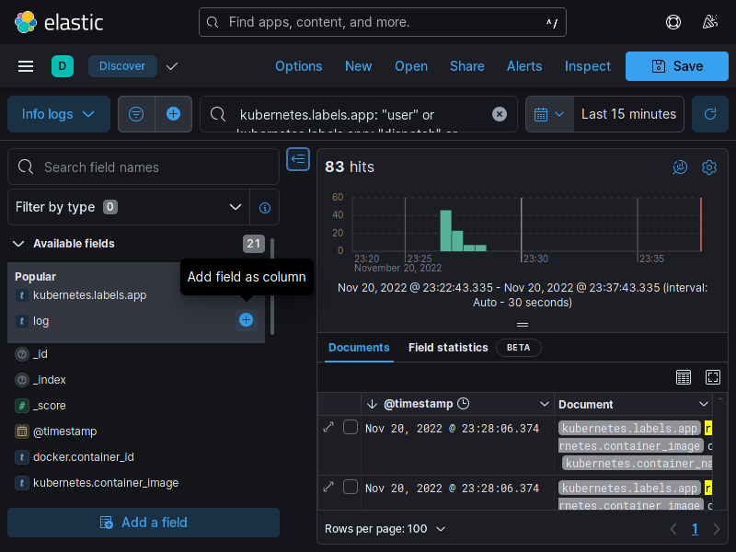The width and height of the screenshot is (736, 552).
Task: Open the Inspect menu item
Action: pos(587,66)
